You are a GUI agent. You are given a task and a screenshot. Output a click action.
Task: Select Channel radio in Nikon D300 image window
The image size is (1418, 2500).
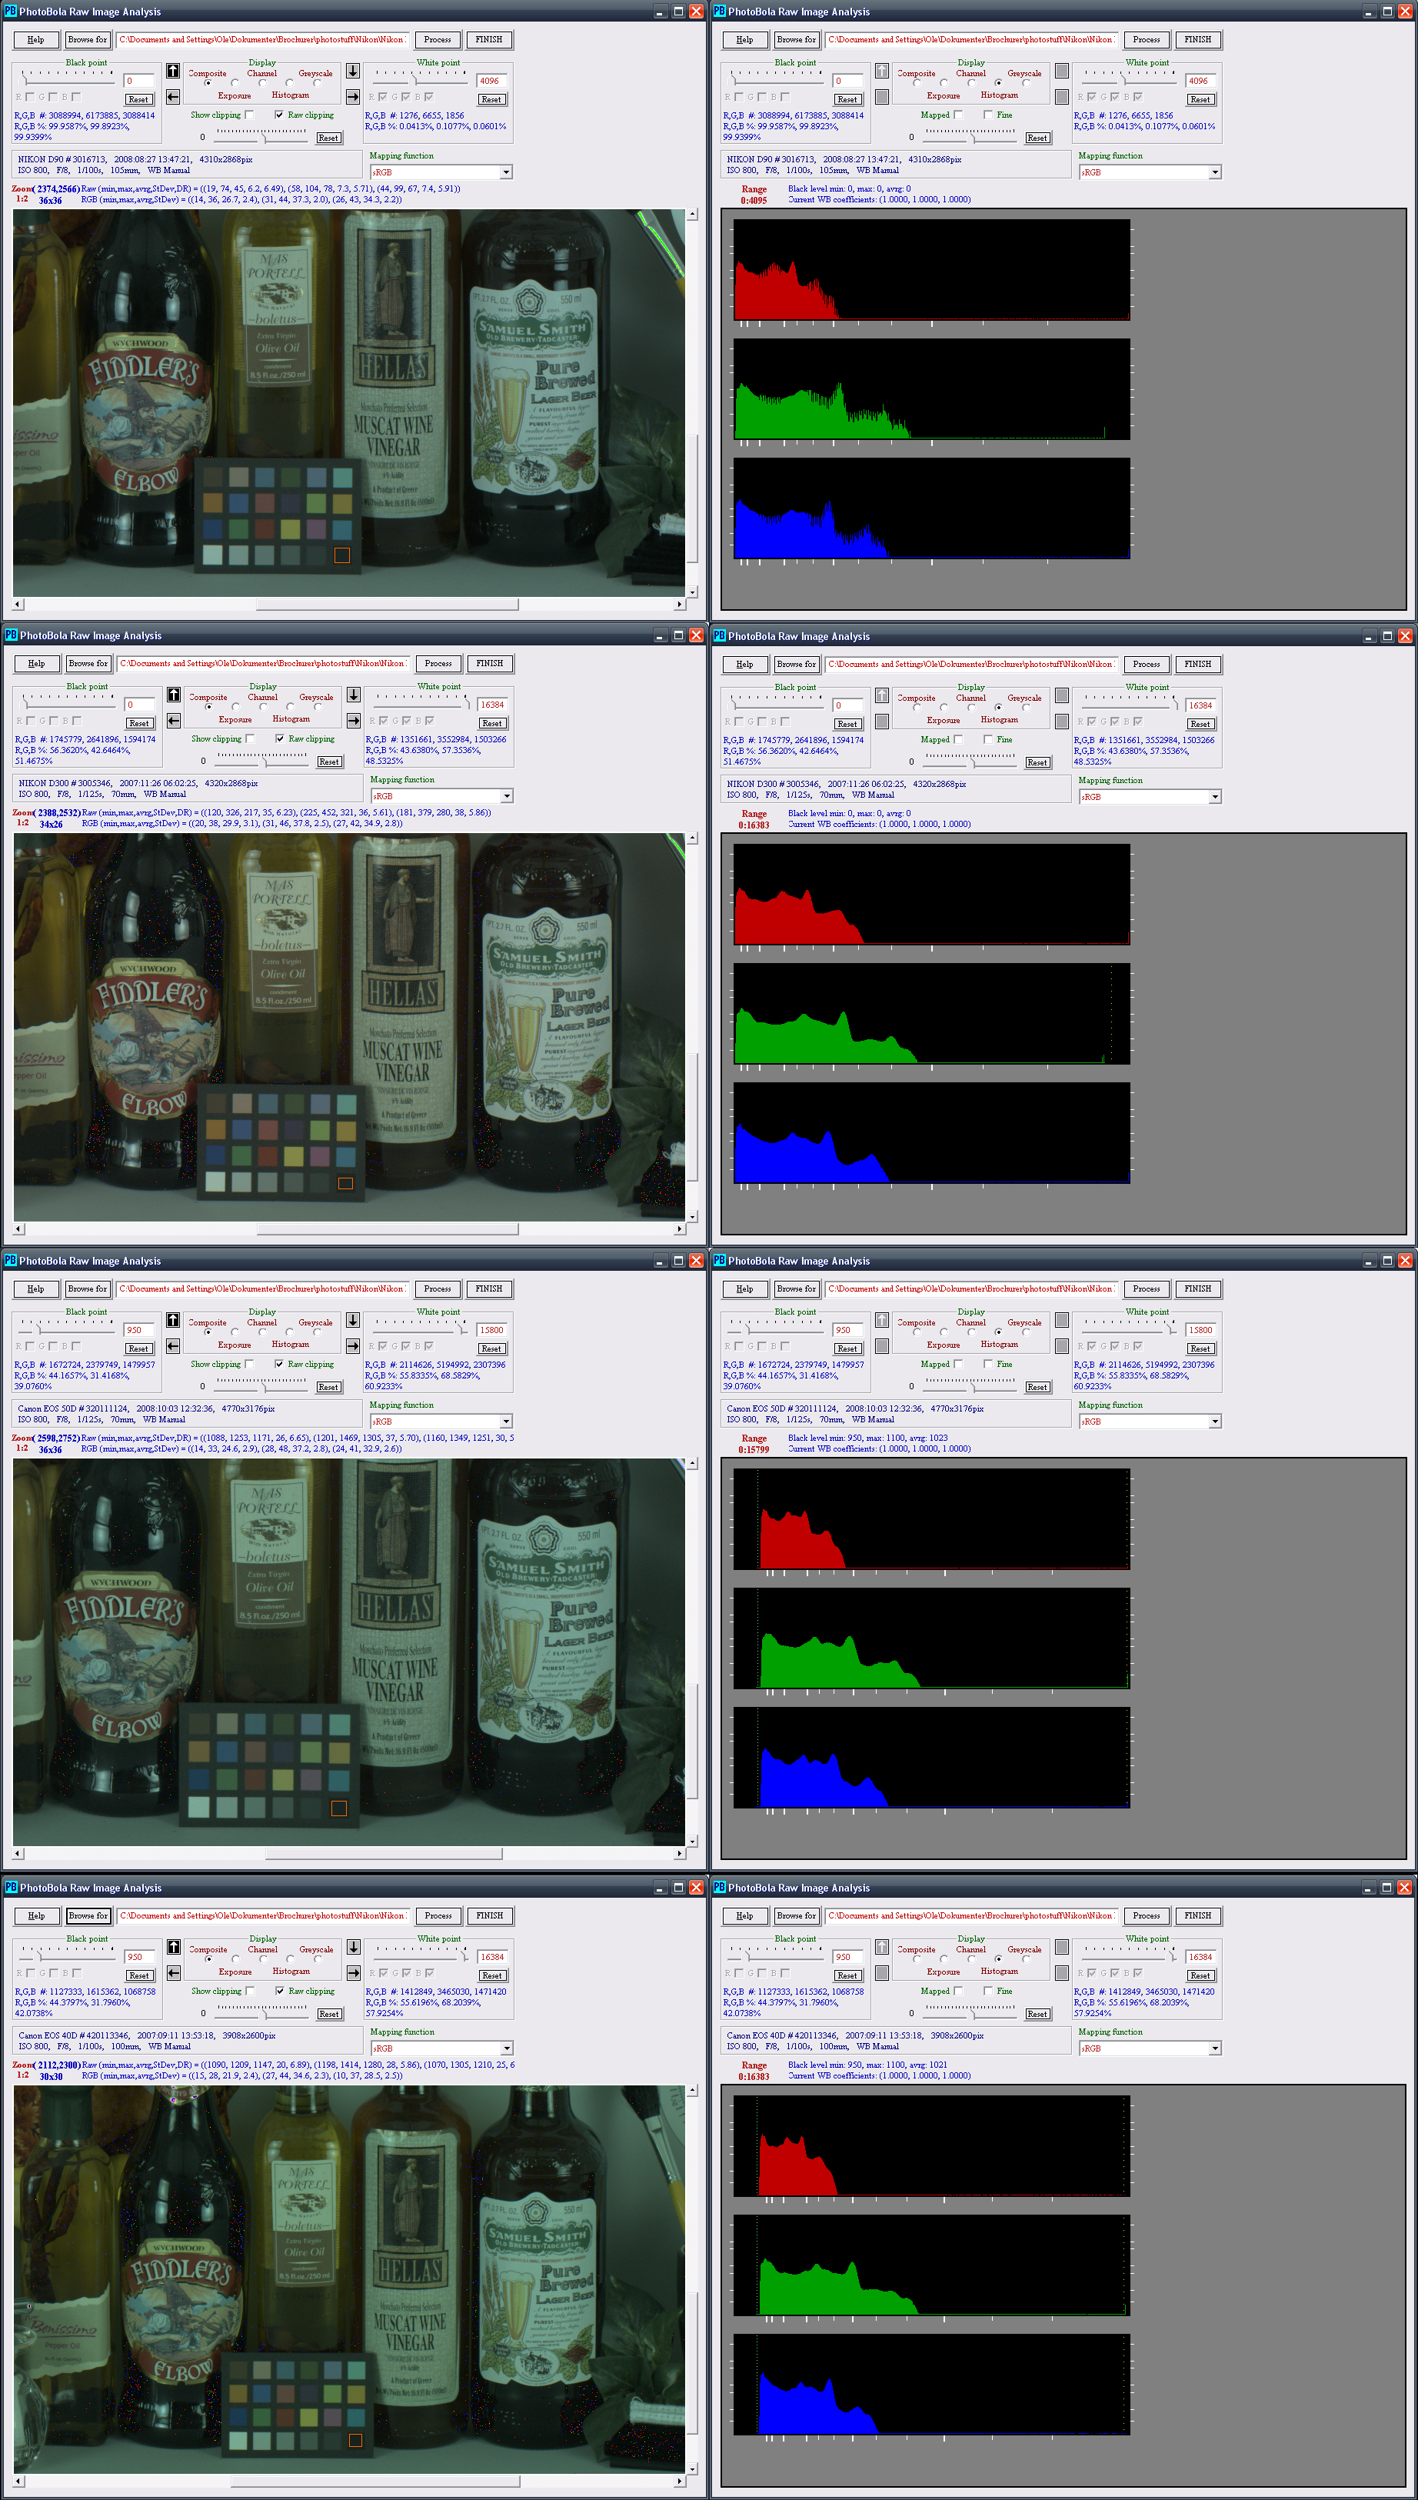262,707
